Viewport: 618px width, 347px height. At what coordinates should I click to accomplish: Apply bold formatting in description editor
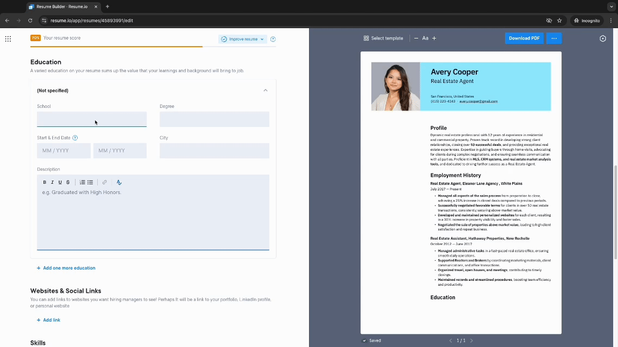tap(45, 182)
